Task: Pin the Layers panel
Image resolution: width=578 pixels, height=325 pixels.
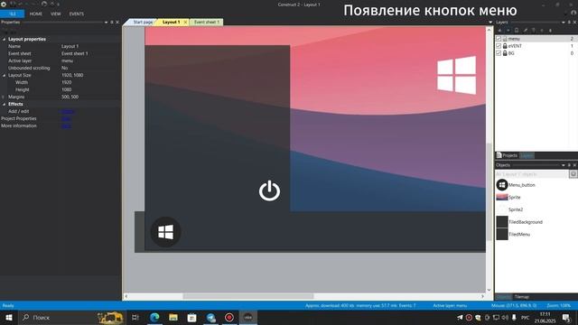Action: pyautogui.click(x=569, y=22)
